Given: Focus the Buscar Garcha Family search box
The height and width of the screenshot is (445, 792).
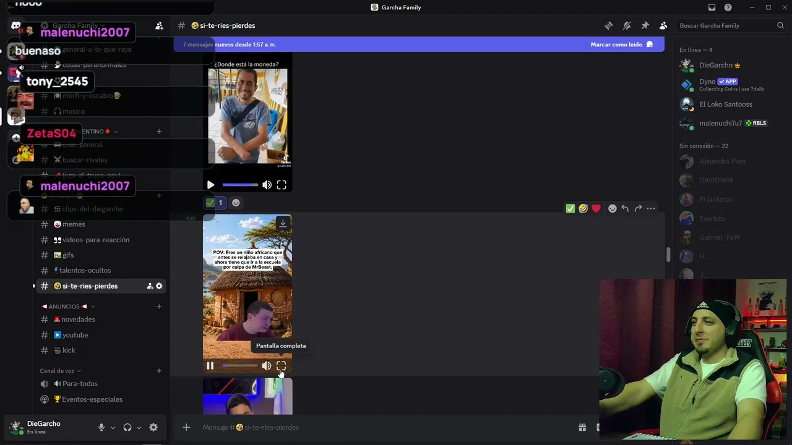Looking at the screenshot, I should (x=730, y=25).
